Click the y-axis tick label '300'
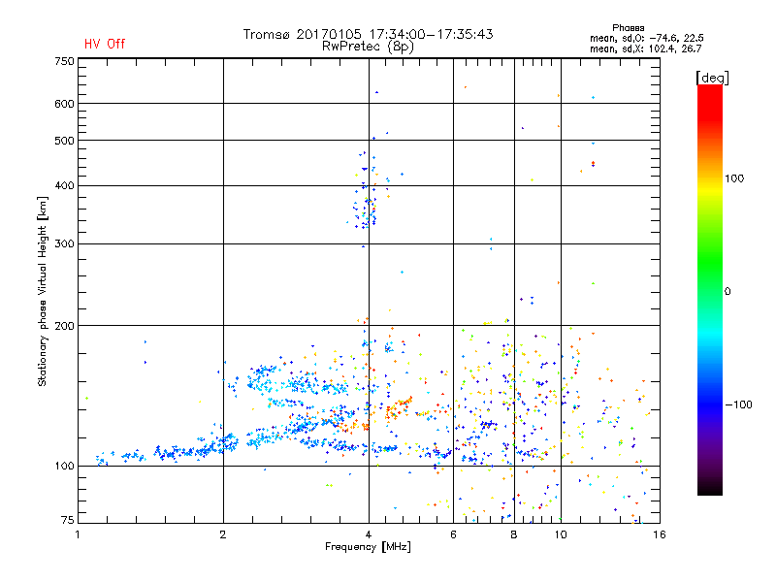Image resolution: width=776 pixels, height=582 pixels. coord(64,244)
